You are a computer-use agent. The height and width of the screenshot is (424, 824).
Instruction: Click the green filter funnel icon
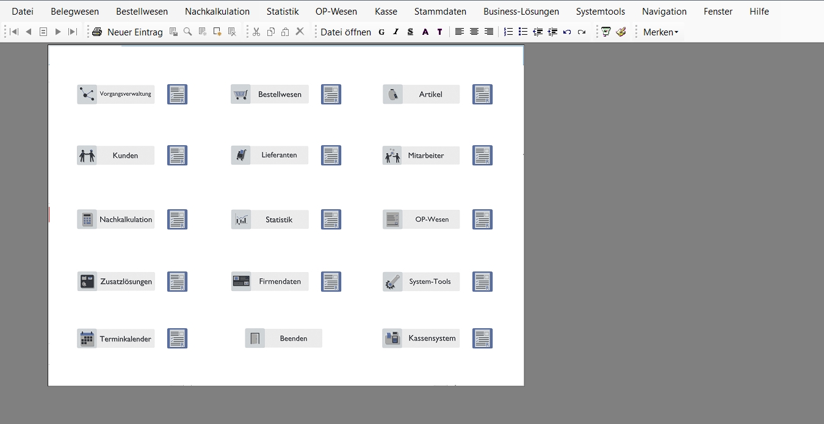click(x=606, y=32)
